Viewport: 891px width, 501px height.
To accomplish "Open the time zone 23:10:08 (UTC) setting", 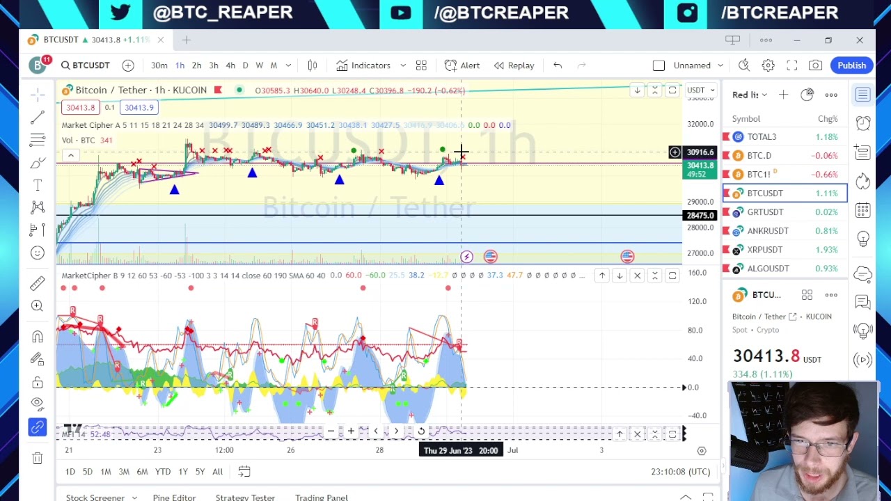I will [x=680, y=471].
